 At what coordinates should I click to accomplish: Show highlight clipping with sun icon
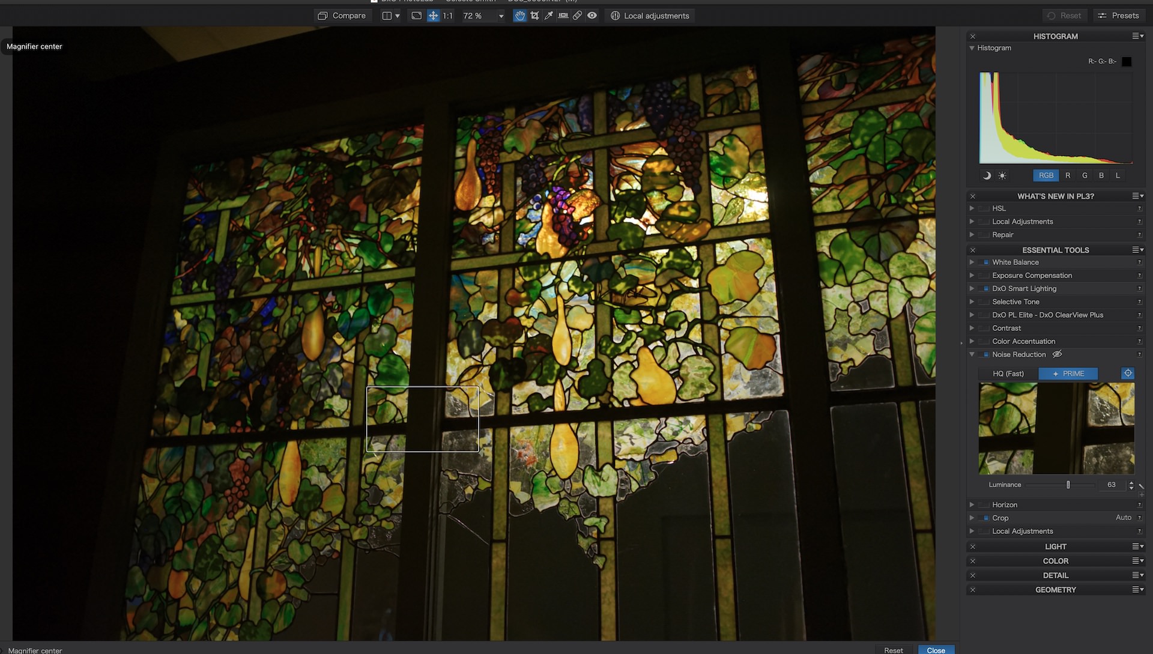[1002, 175]
